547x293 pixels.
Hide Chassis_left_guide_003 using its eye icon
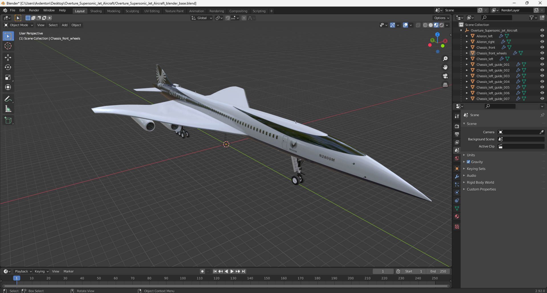tap(542, 76)
